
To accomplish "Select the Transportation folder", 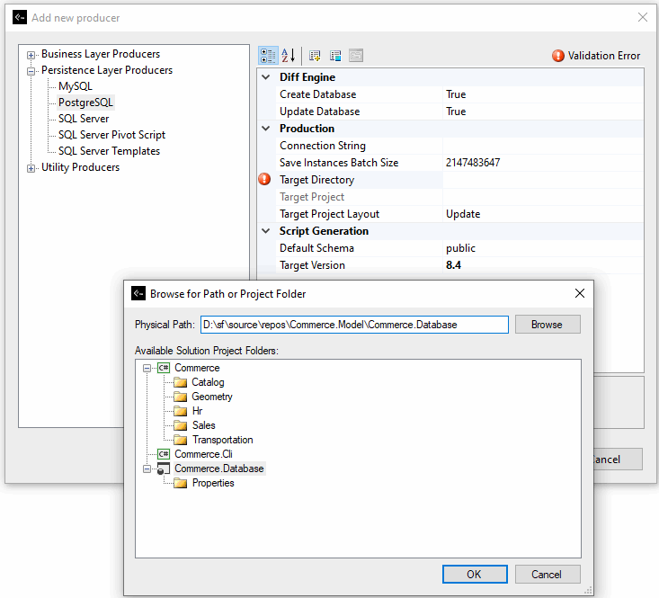I will [x=223, y=440].
